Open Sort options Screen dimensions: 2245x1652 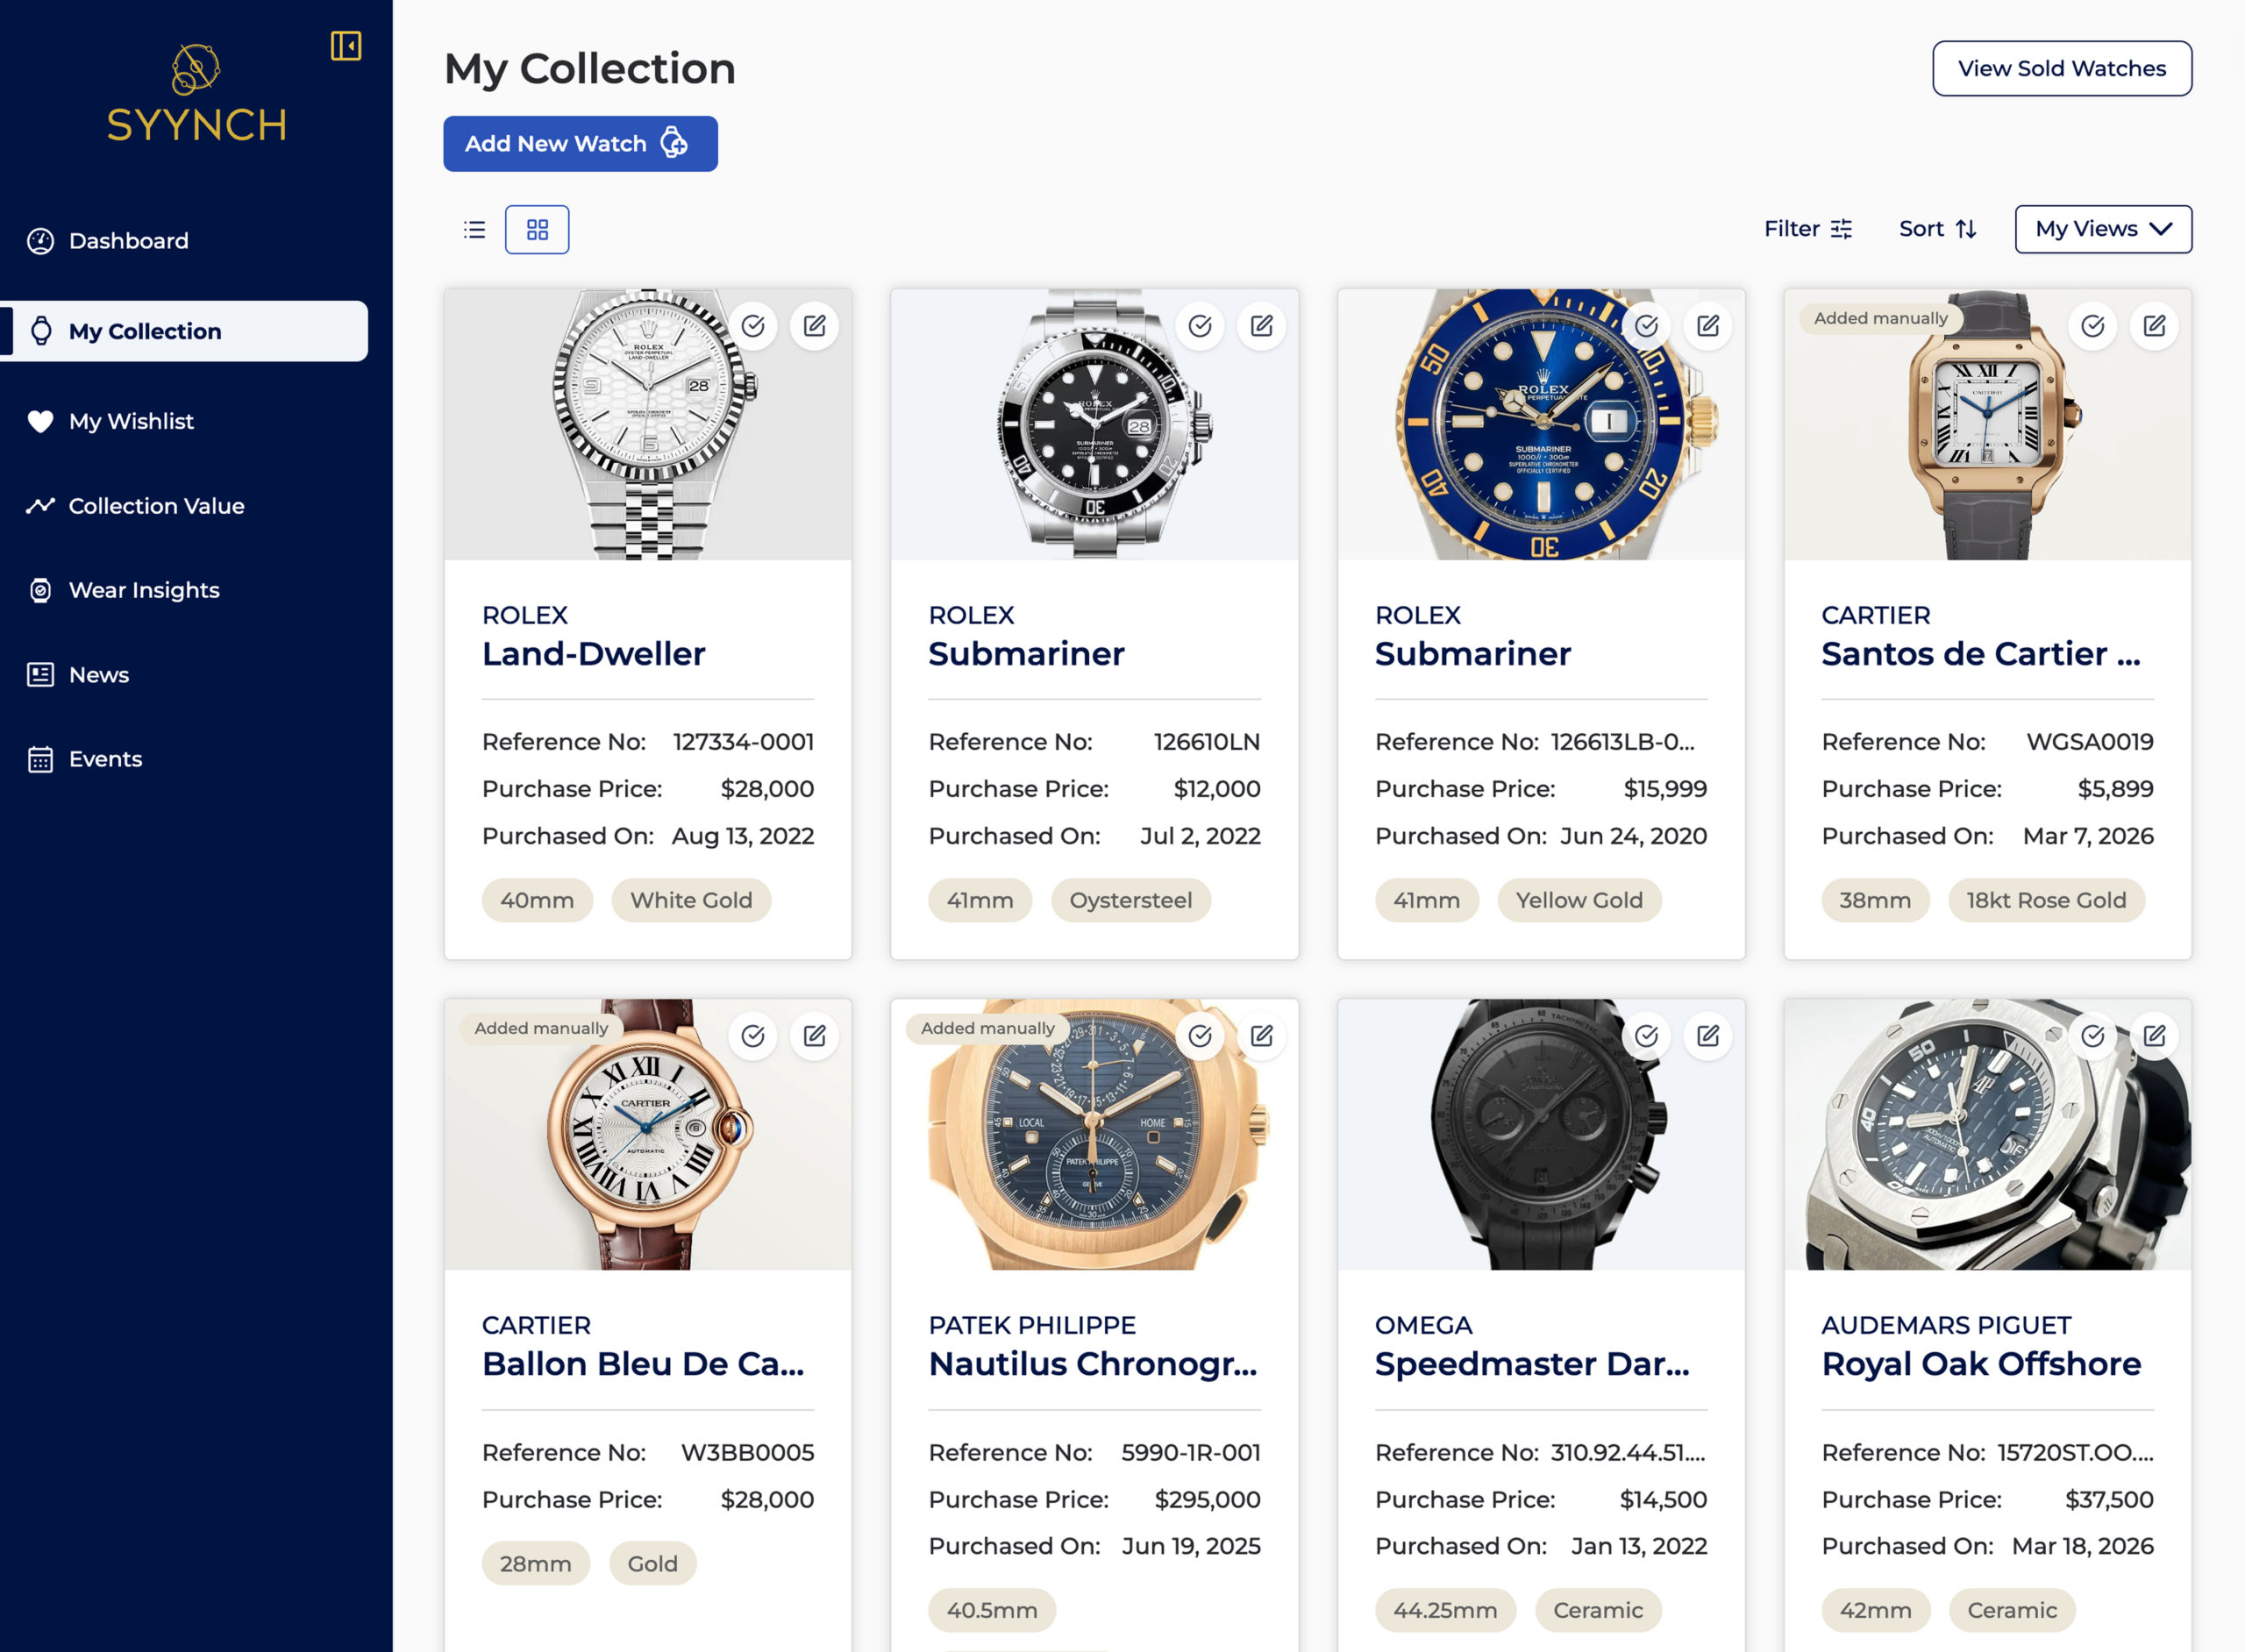[x=1937, y=229]
